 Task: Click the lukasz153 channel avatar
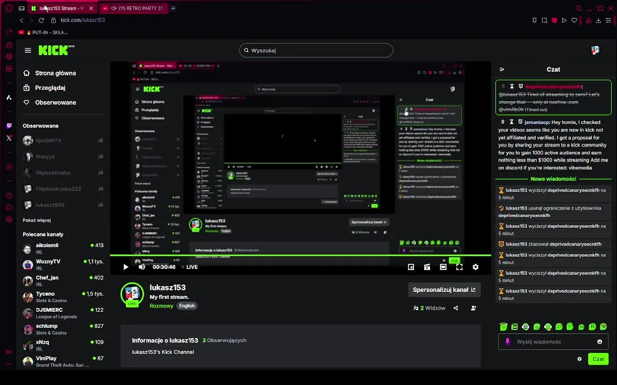(132, 294)
